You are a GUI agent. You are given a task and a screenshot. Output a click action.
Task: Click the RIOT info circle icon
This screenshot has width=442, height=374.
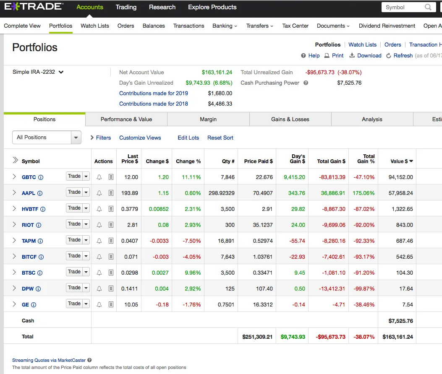pos(39,225)
